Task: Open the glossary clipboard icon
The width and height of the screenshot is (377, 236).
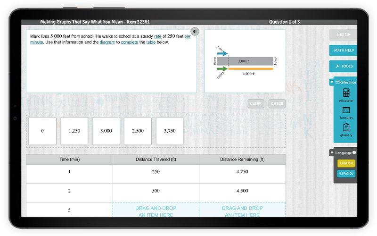Action: click(346, 127)
